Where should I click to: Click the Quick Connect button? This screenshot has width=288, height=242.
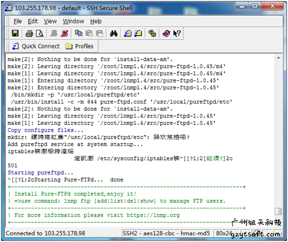[36, 46]
